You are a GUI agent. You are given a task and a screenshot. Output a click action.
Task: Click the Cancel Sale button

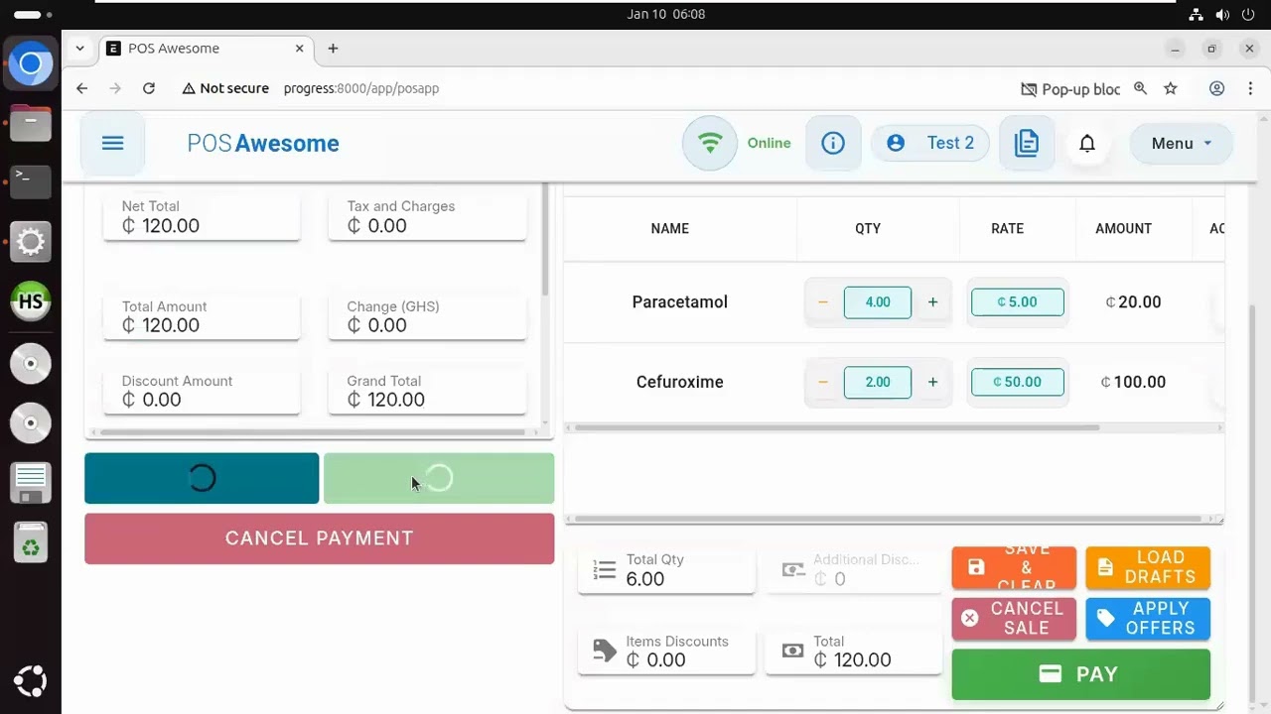coord(1014,619)
